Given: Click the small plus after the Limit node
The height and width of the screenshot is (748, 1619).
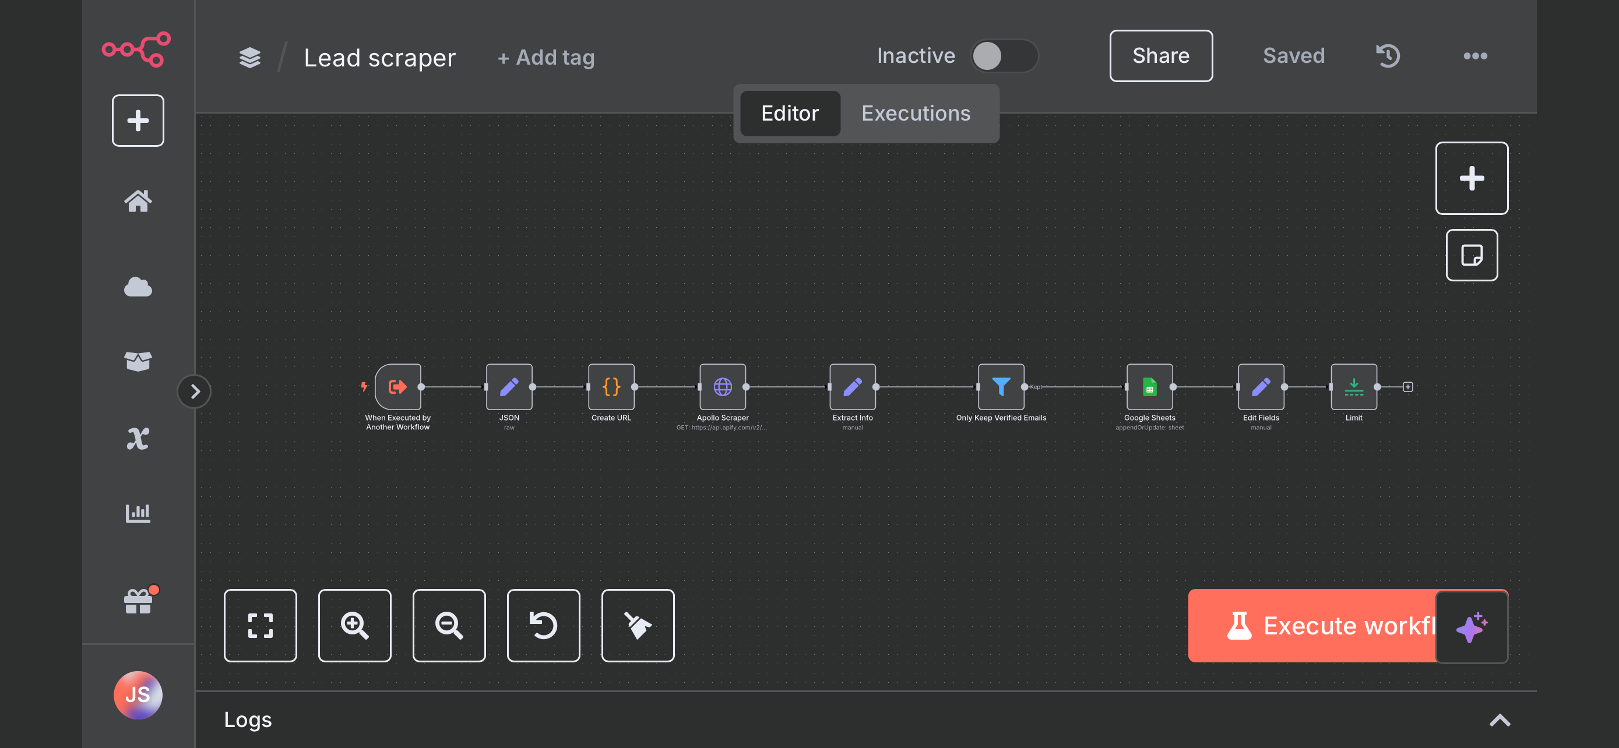Looking at the screenshot, I should pos(1408,387).
